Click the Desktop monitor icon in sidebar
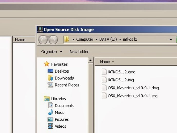177x133 pixels. pos(50,71)
